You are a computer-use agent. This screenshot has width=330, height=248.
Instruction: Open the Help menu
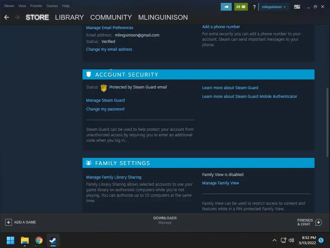pos(66,6)
